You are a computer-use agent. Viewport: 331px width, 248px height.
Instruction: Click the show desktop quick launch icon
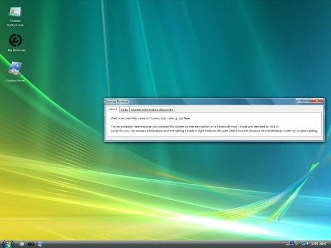click(x=21, y=244)
